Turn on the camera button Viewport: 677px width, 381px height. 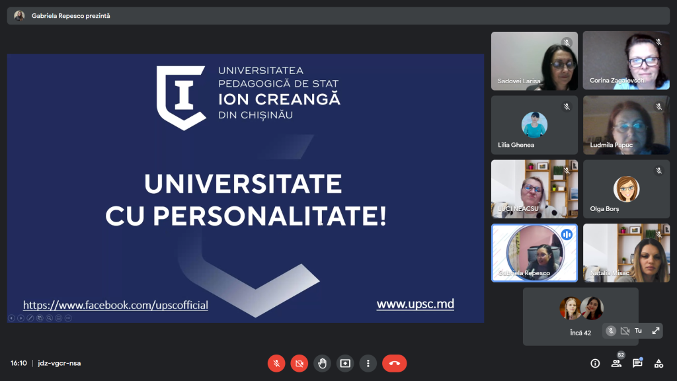pos(299,363)
